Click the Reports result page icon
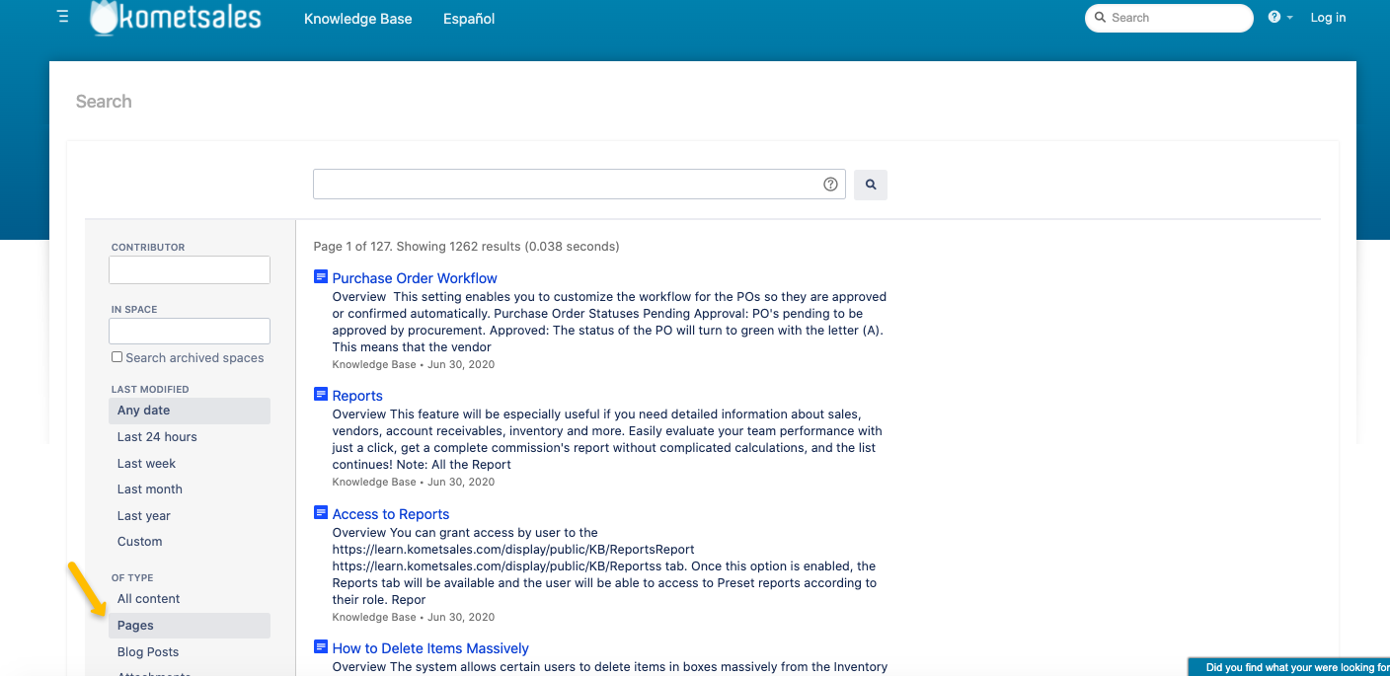 (321, 395)
